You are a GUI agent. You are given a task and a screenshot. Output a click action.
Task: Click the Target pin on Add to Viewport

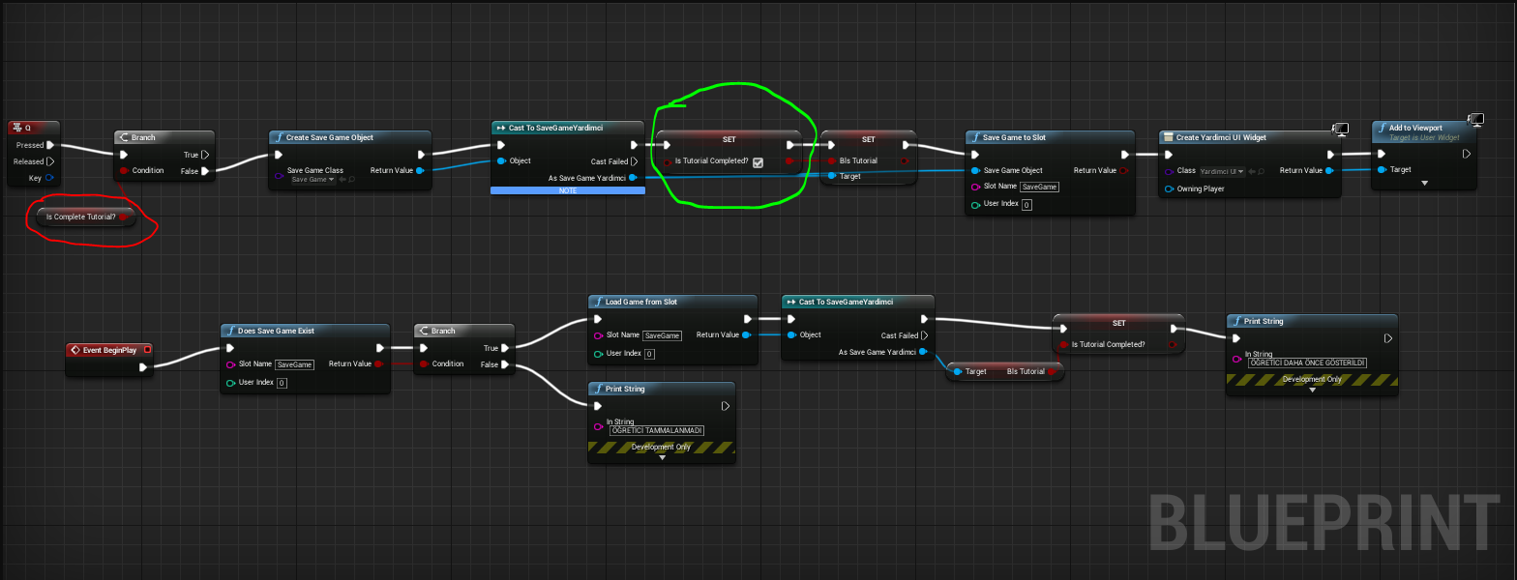click(1381, 169)
